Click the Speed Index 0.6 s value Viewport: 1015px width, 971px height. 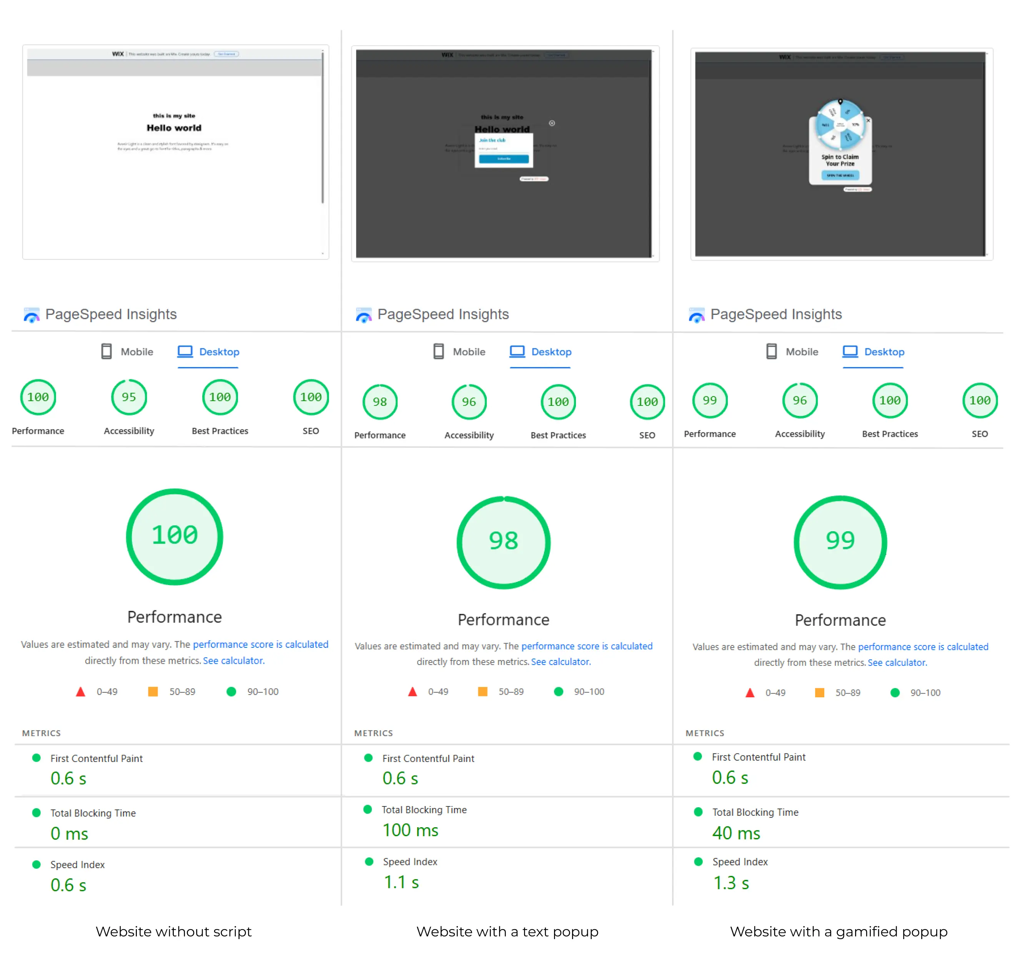[68, 885]
